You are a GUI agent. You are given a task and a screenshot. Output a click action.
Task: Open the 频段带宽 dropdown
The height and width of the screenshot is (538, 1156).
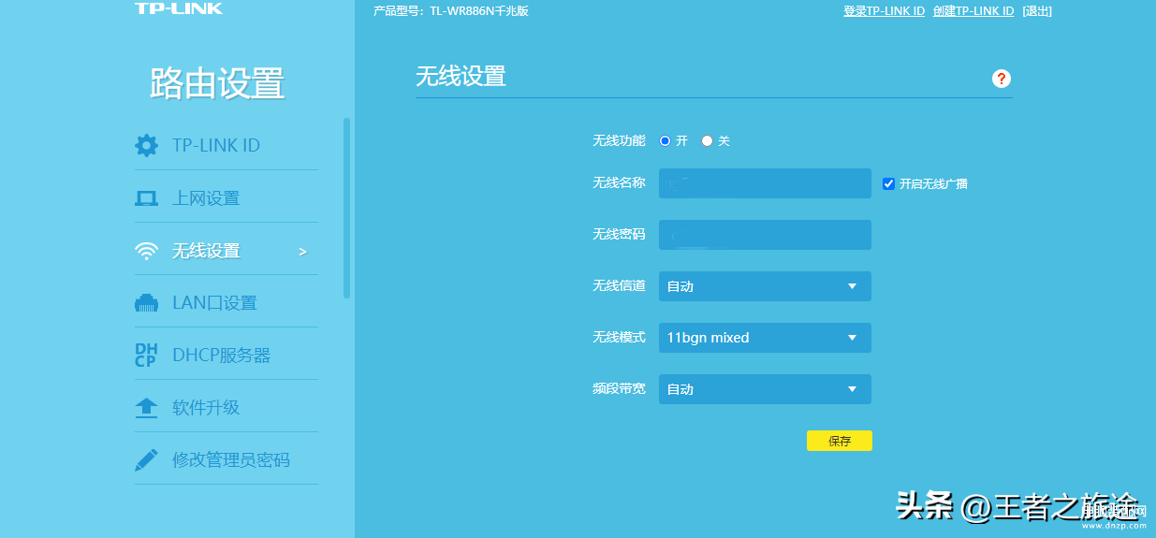765,389
